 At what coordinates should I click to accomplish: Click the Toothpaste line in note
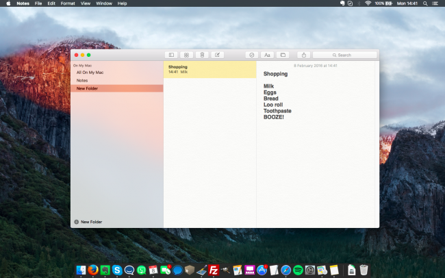[x=277, y=111]
